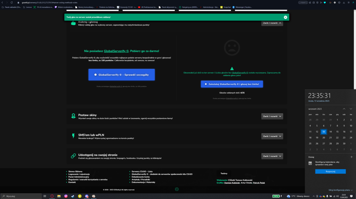356x199 pixels.
Task: Click the page's vertical scrollbar
Action: click(x=355, y=49)
